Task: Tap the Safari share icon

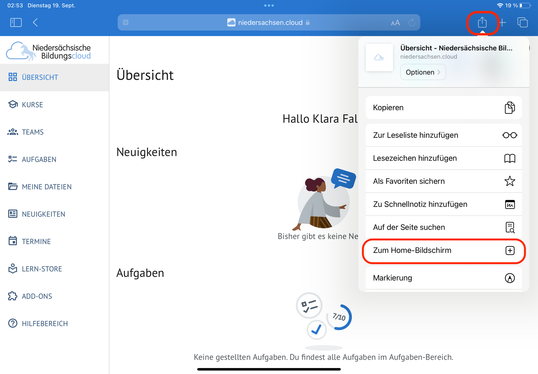Action: coord(482,23)
